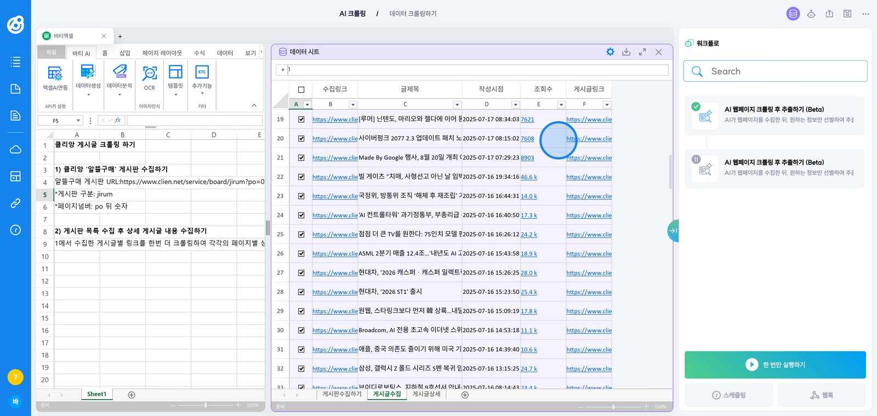
Task: Expand the F5 name box dropdown
Action: pos(78,121)
